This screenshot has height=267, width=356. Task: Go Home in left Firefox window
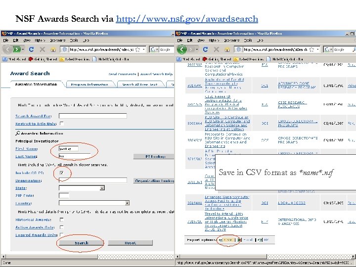click(53, 49)
